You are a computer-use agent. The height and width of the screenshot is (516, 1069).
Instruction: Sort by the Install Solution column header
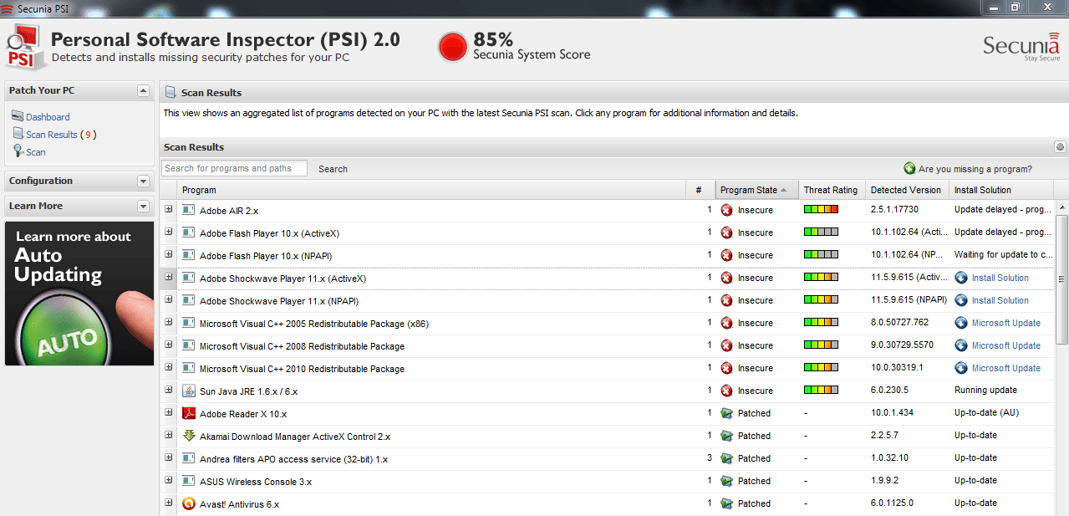click(x=1000, y=190)
